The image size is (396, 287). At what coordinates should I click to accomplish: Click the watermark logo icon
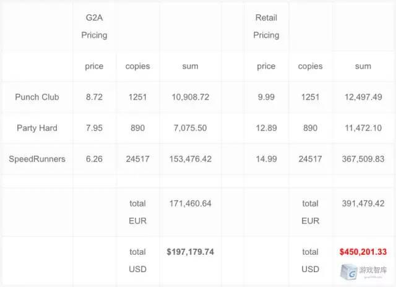(350, 270)
